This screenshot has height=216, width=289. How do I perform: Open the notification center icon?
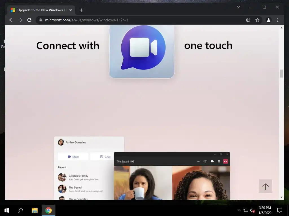click(280, 210)
